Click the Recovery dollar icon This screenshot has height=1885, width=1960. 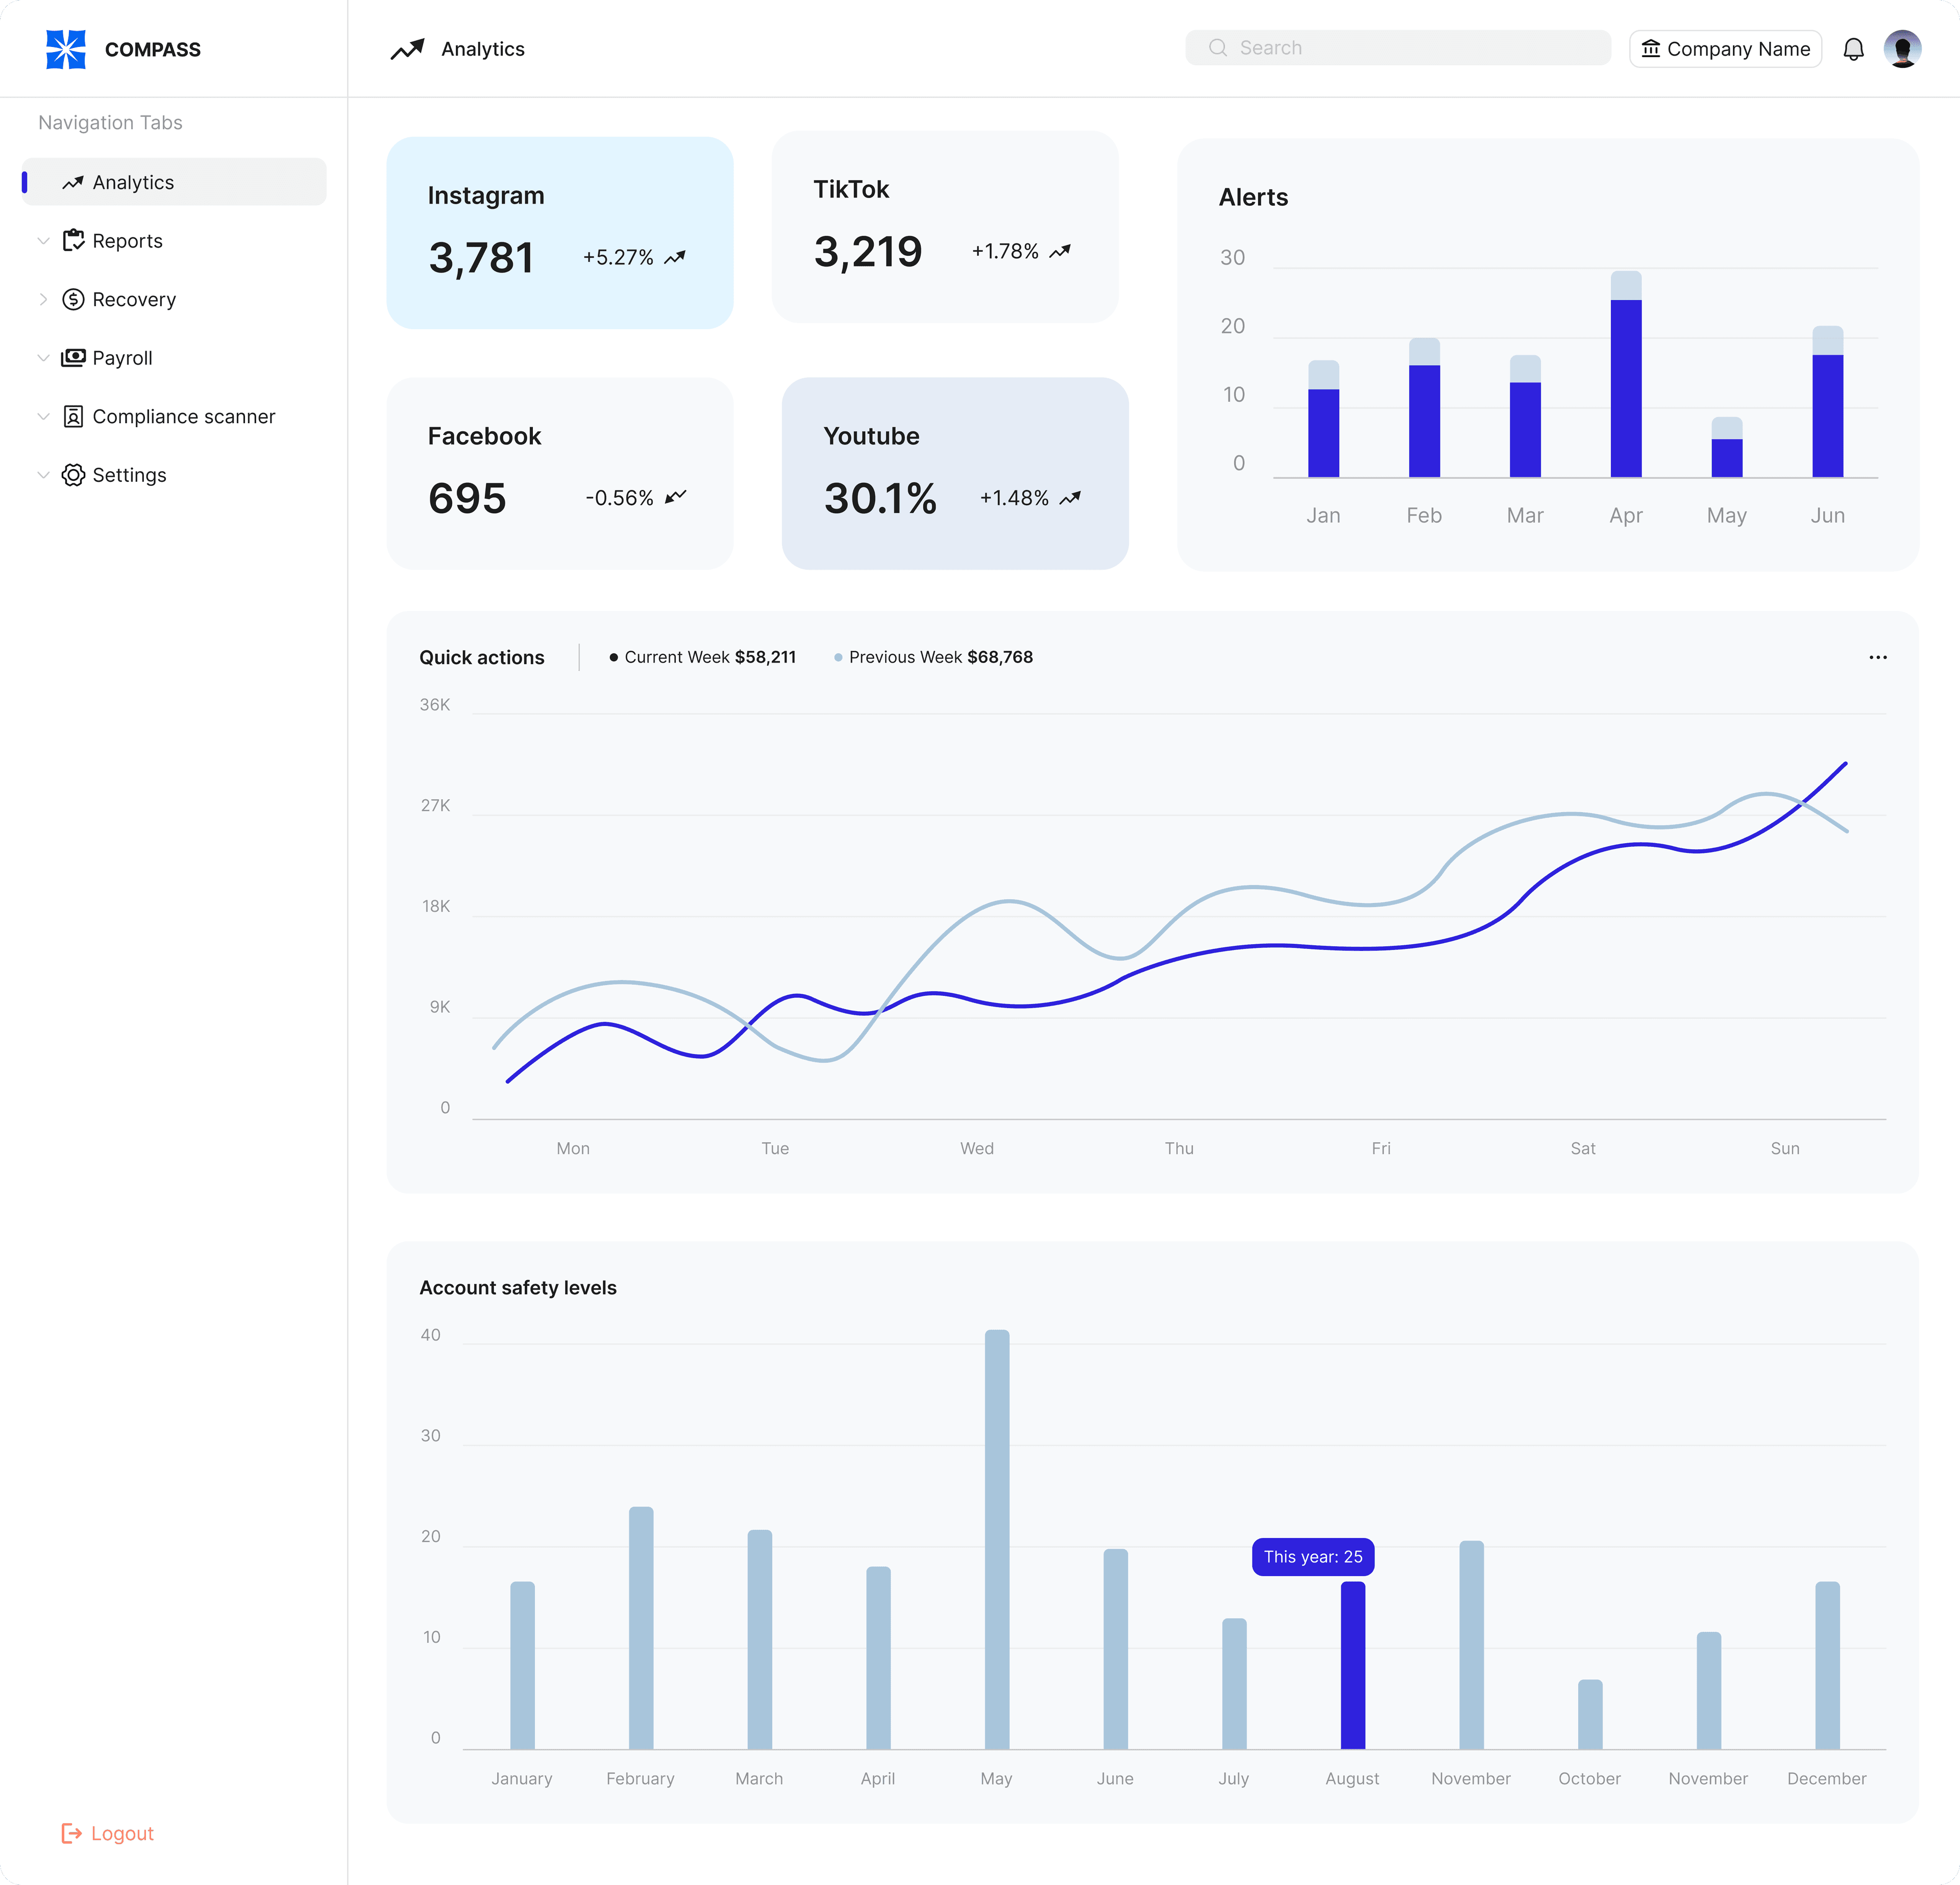click(x=73, y=299)
